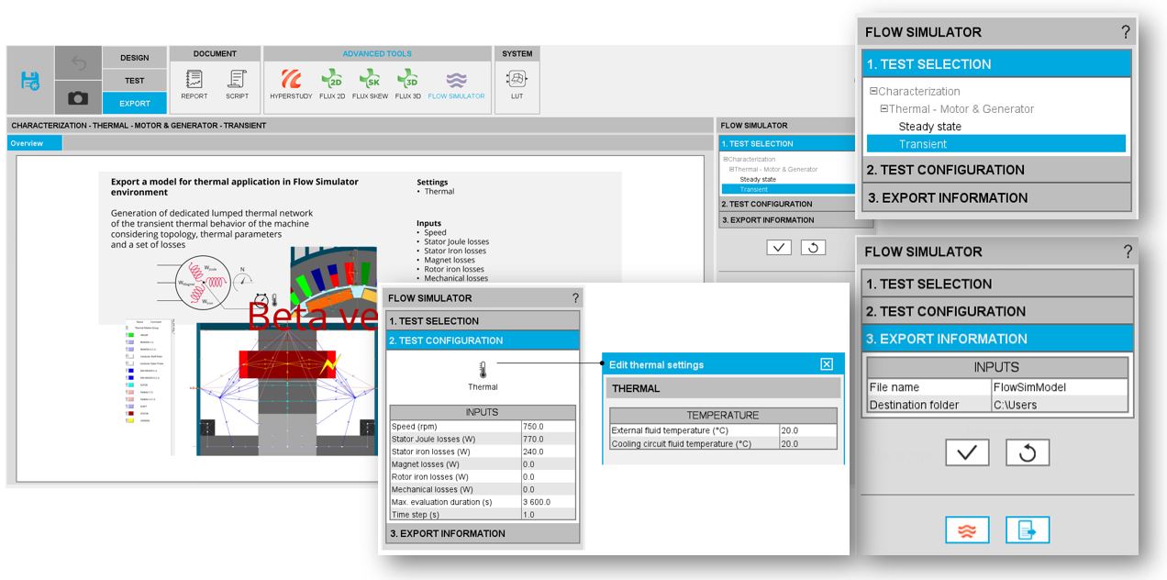Click External fluid temperature value field
This screenshot has width=1167, height=580.
tap(807, 430)
